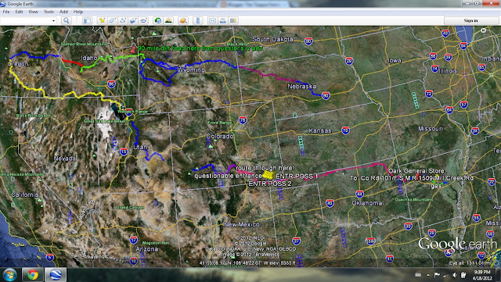Click the Colorado state label
The image size is (501, 282).
(x=220, y=136)
